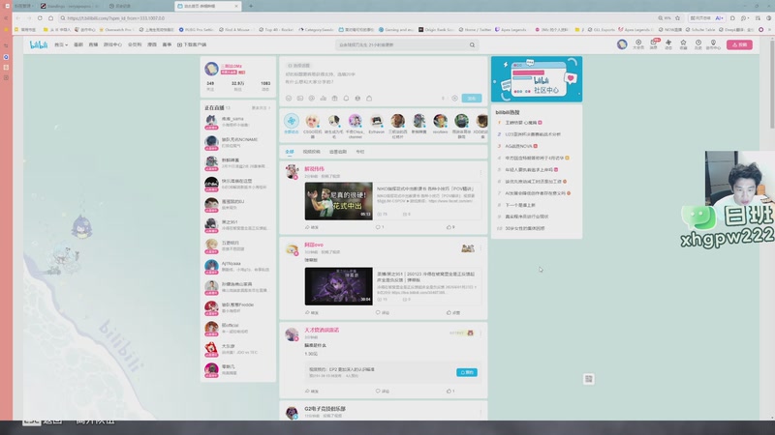Viewport: 775px width, 435px height.
Task: Open hot search item AG战胜NOVA
Action: tap(518, 146)
